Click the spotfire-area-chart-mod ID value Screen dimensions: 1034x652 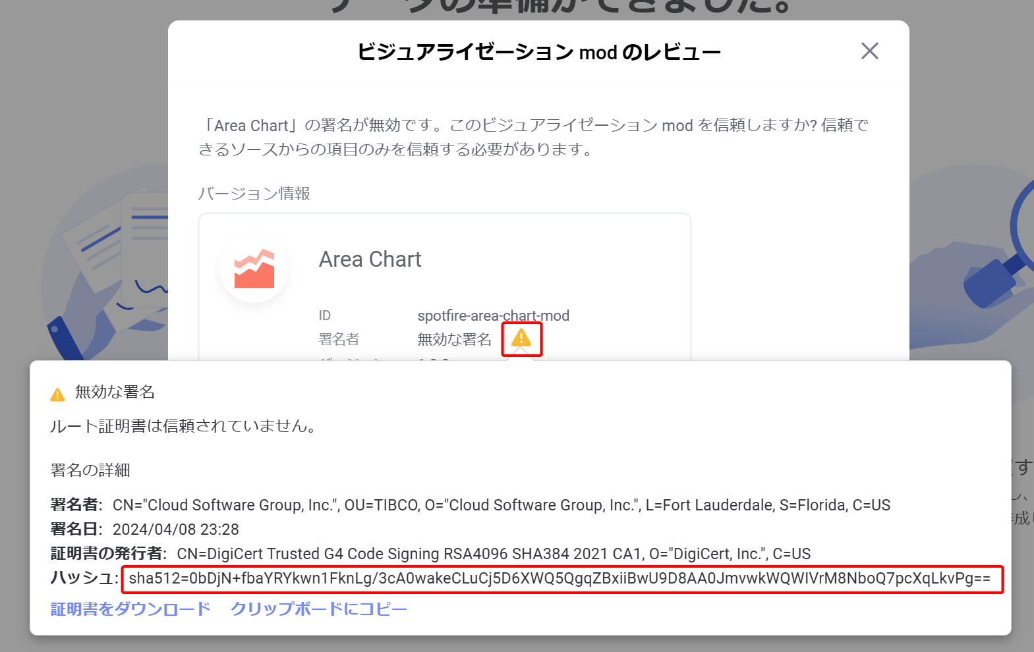[494, 315]
